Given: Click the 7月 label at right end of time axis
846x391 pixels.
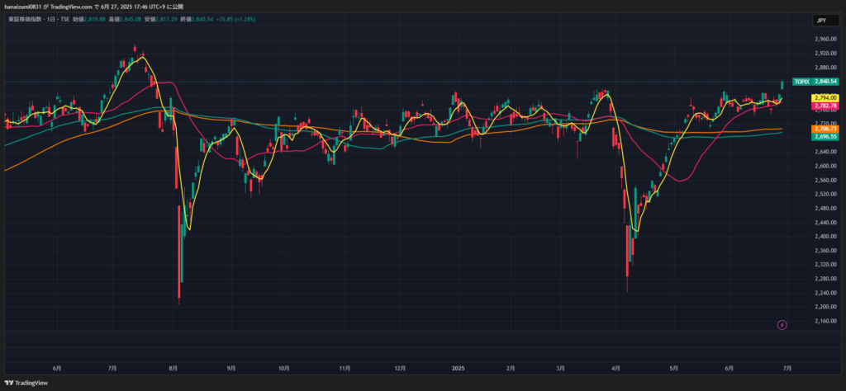Looking at the screenshot, I should click(x=787, y=369).
